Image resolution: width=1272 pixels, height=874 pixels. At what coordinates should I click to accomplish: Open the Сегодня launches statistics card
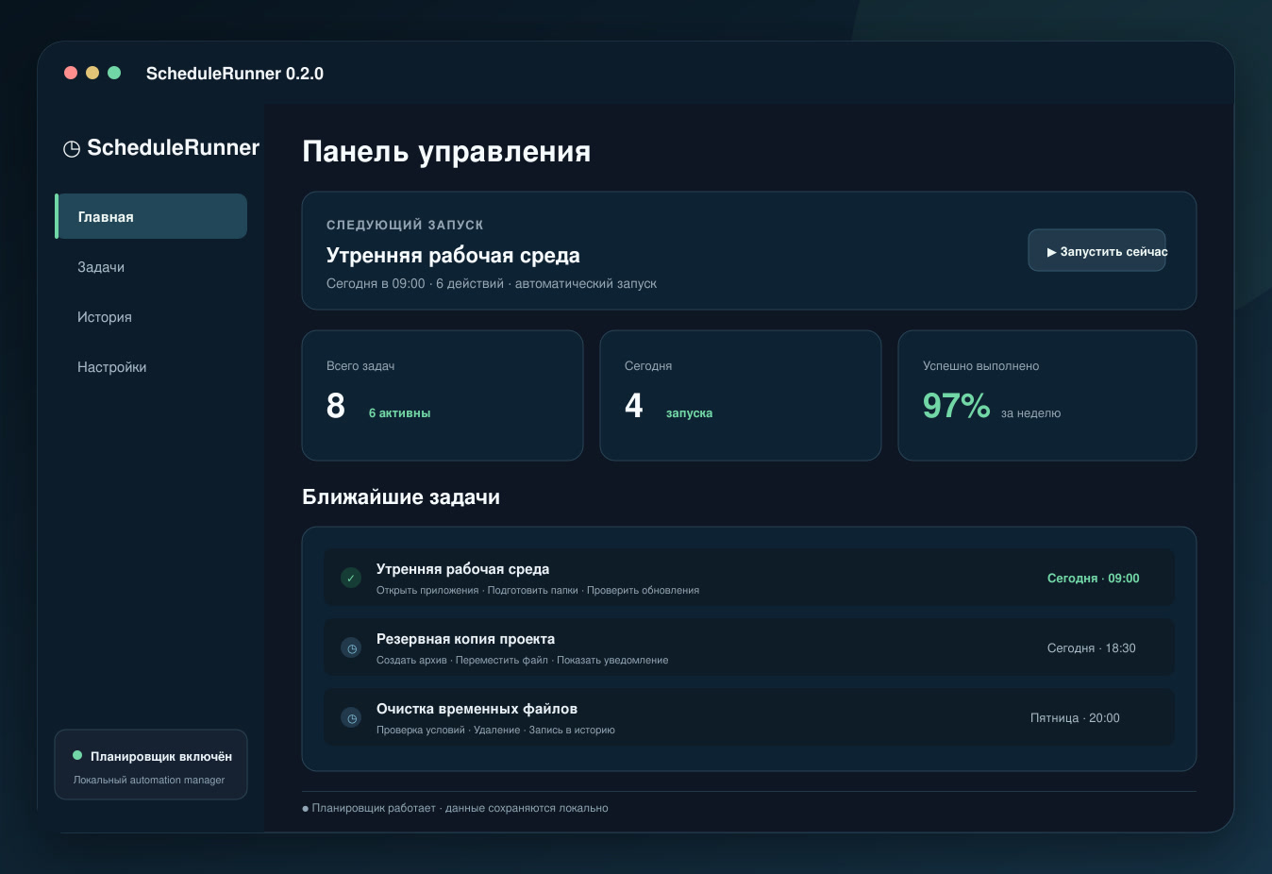pyautogui.click(x=741, y=395)
